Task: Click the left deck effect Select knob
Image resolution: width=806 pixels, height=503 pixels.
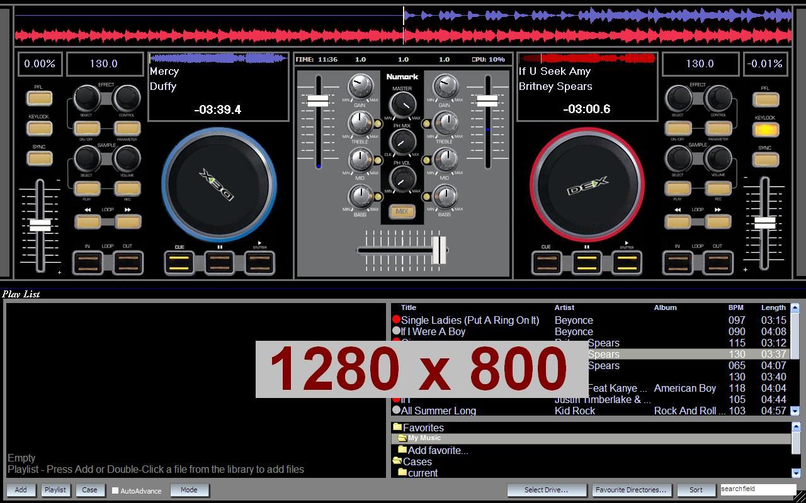Action: pyautogui.click(x=87, y=98)
